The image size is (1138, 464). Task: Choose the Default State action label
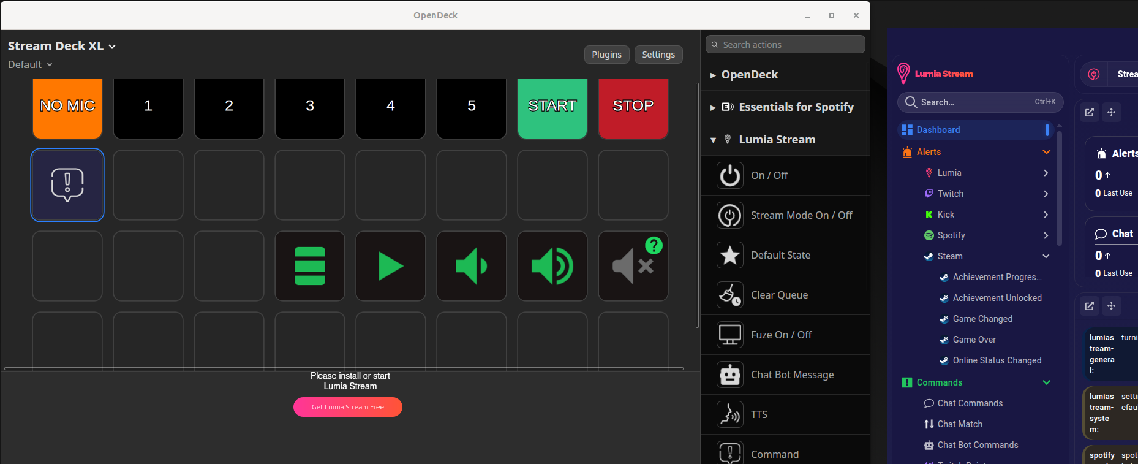pos(781,255)
